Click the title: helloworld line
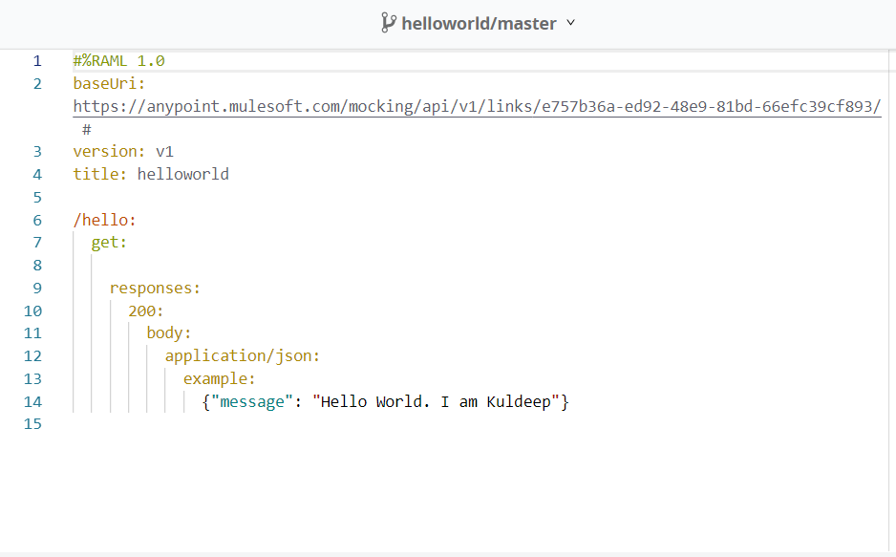This screenshot has width=896, height=557. tap(151, 174)
